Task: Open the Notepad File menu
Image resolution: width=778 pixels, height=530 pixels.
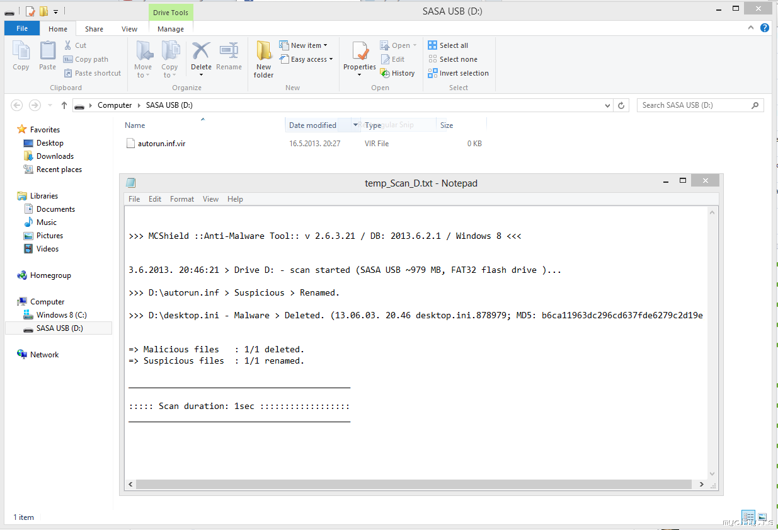Action: click(x=134, y=199)
